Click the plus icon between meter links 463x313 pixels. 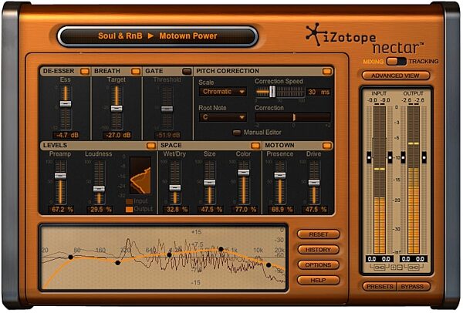[x=394, y=268]
